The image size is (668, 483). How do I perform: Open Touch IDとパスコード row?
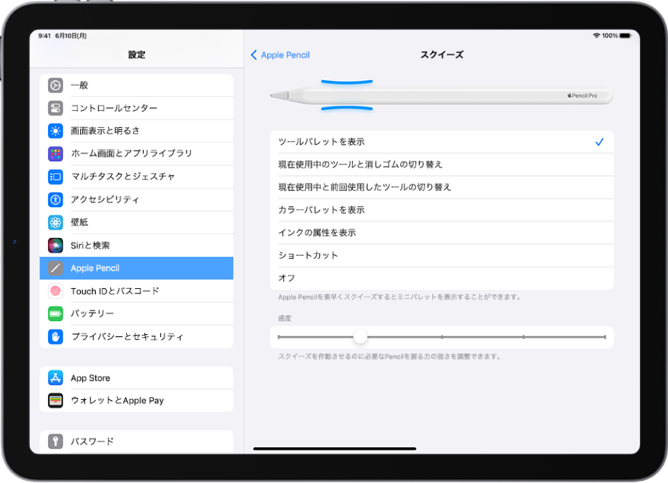[137, 291]
